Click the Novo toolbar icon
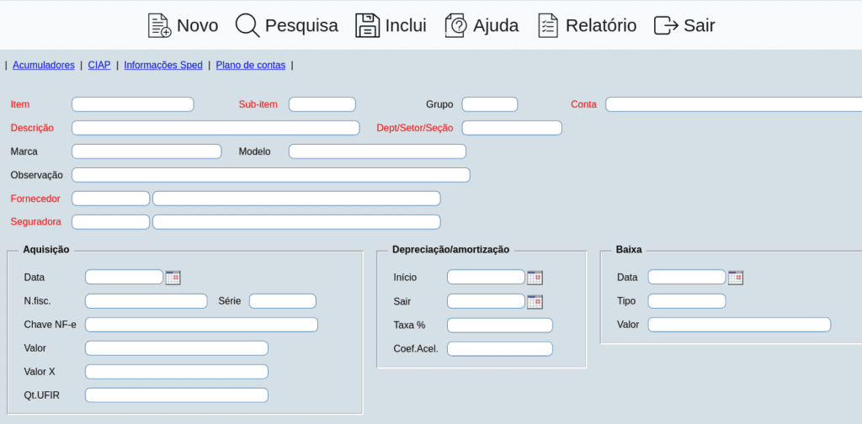Image resolution: width=862 pixels, height=424 pixels. tap(159, 25)
